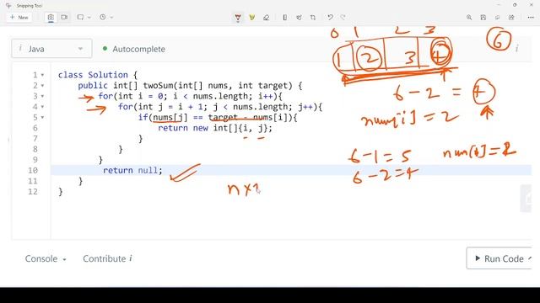The height and width of the screenshot is (303, 540).
Task: Click 'j = i + 1' on line 4
Action: click(181, 107)
